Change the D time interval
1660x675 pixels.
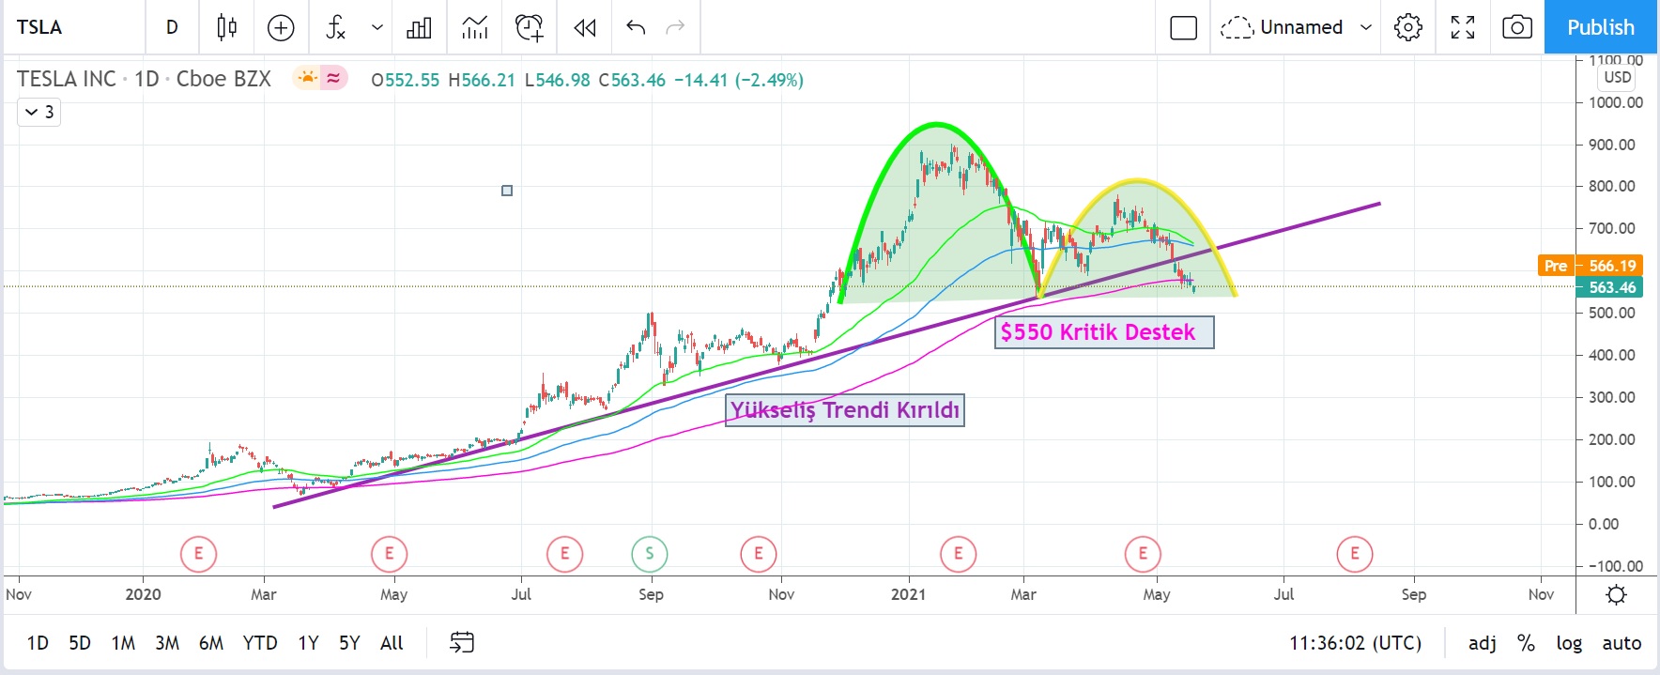coord(172,27)
